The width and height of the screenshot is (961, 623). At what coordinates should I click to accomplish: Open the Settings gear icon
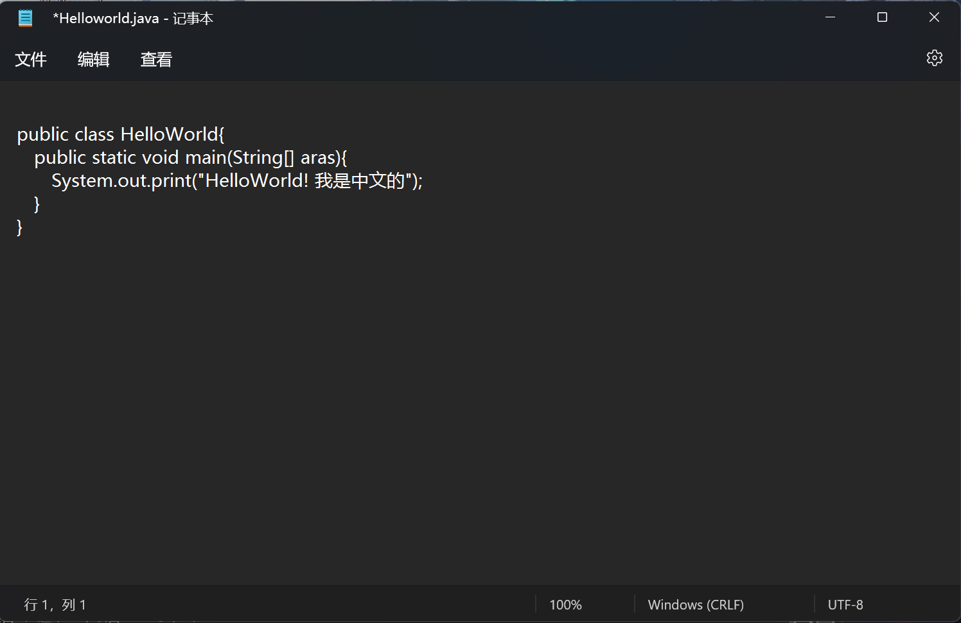[934, 58]
